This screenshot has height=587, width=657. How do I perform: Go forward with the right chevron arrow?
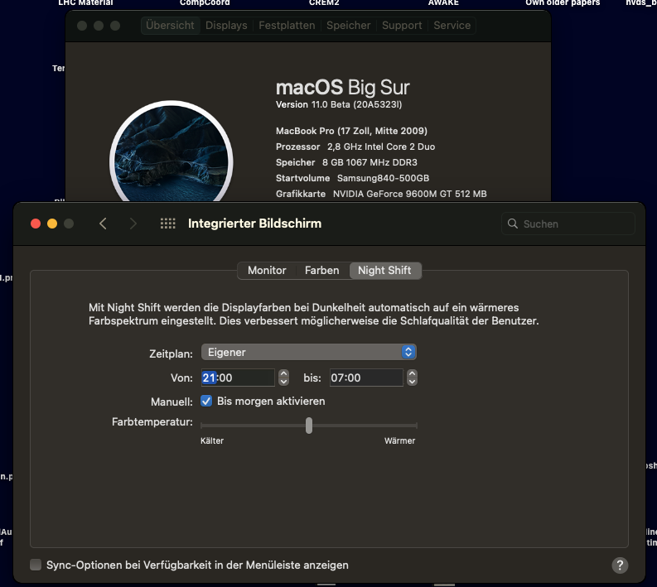pyautogui.click(x=133, y=224)
